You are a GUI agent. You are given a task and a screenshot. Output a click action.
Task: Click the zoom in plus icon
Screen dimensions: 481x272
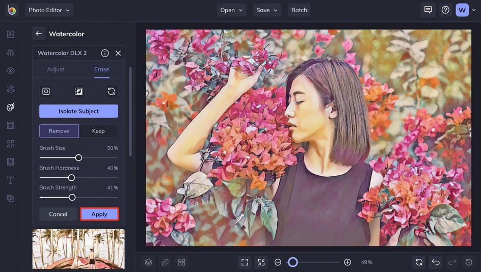(348, 262)
